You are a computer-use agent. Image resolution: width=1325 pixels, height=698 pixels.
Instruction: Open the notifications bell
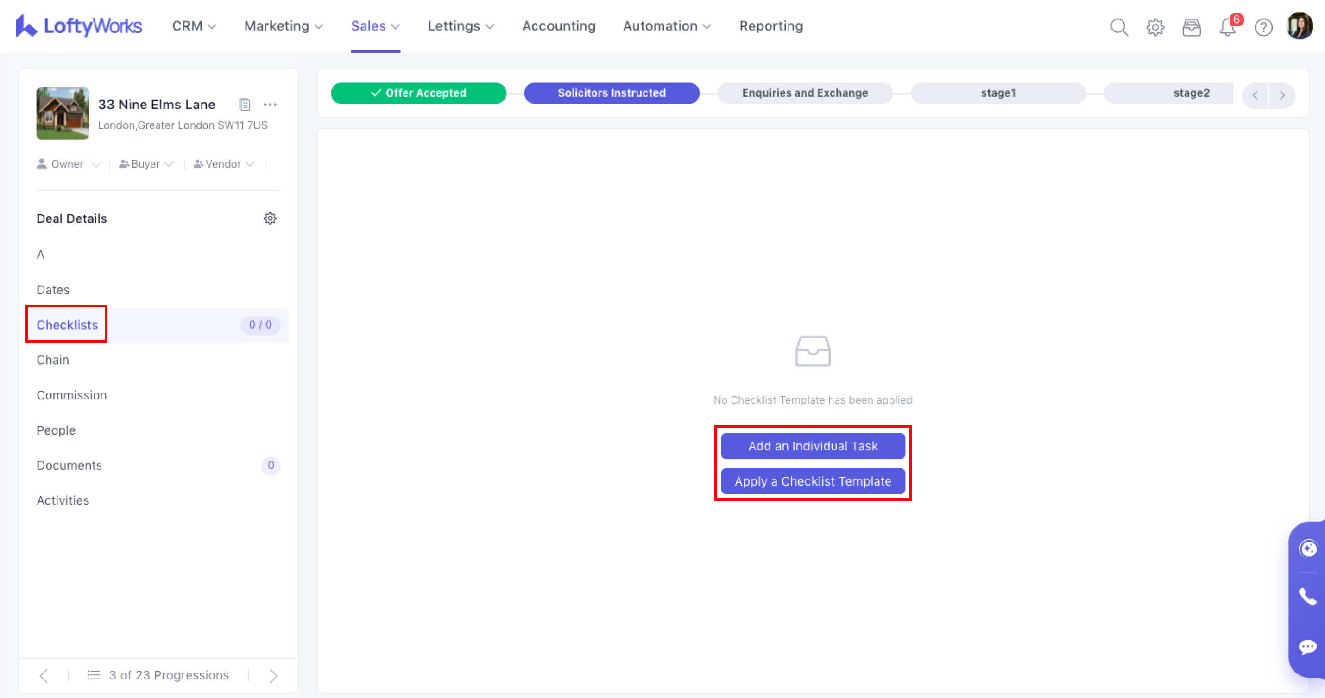(1227, 27)
